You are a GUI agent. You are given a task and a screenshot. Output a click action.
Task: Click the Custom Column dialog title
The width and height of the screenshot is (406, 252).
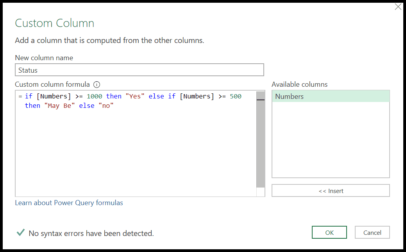click(54, 23)
